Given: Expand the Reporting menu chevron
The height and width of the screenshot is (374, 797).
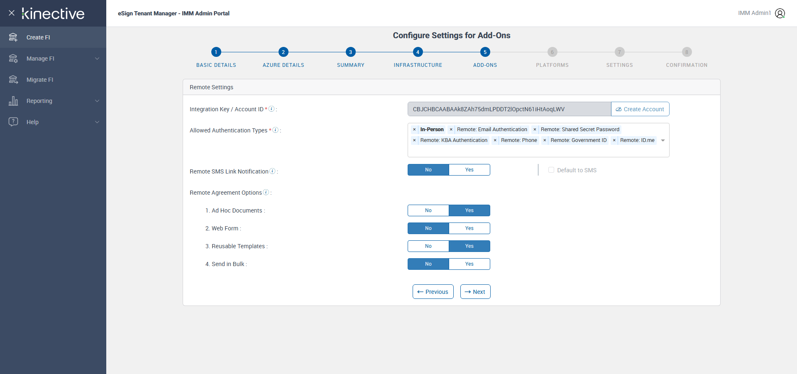Looking at the screenshot, I should click(97, 101).
